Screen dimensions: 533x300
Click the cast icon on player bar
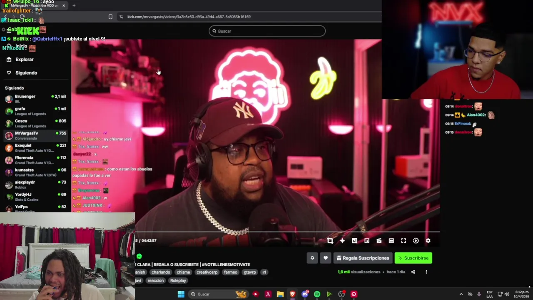point(379,241)
